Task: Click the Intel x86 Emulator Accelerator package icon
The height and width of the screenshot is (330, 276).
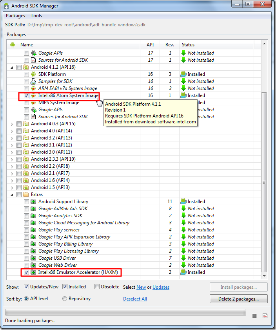Action: click(x=33, y=272)
